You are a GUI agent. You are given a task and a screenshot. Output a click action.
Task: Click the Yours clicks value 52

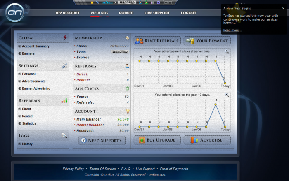point(127,97)
